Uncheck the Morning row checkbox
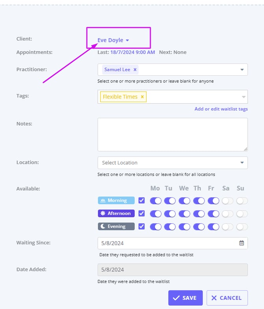This screenshot has height=309, width=264. [142, 201]
